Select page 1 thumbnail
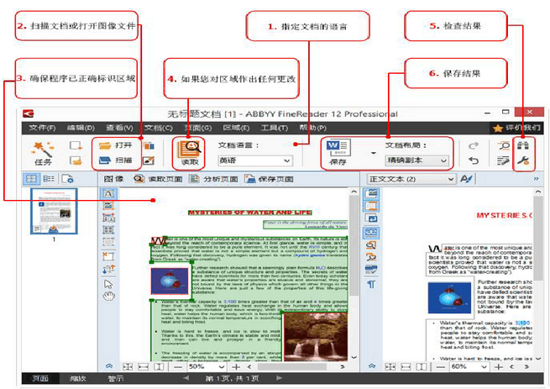The width and height of the screenshot is (550, 389). click(54, 212)
